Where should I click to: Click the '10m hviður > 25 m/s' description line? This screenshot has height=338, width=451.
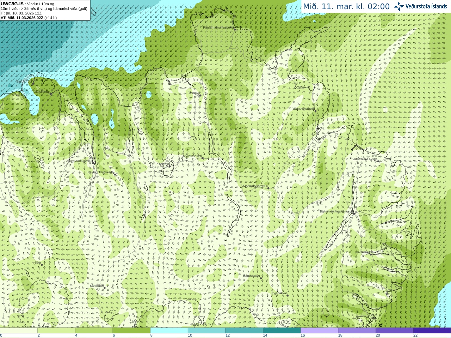pyautogui.click(x=44, y=8)
